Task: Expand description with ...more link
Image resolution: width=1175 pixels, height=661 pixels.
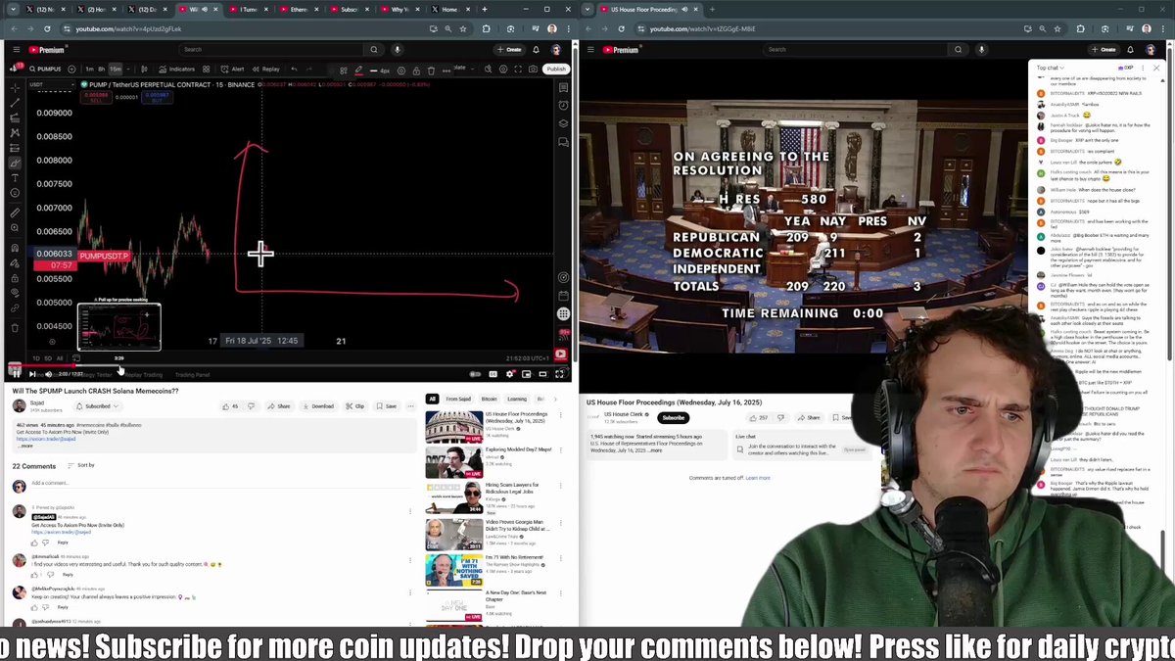Action: pos(24,446)
